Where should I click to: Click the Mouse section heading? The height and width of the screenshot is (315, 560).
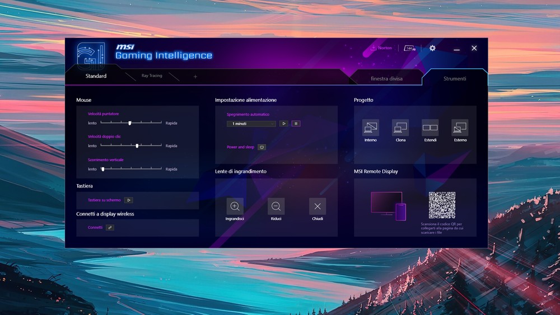tap(83, 100)
